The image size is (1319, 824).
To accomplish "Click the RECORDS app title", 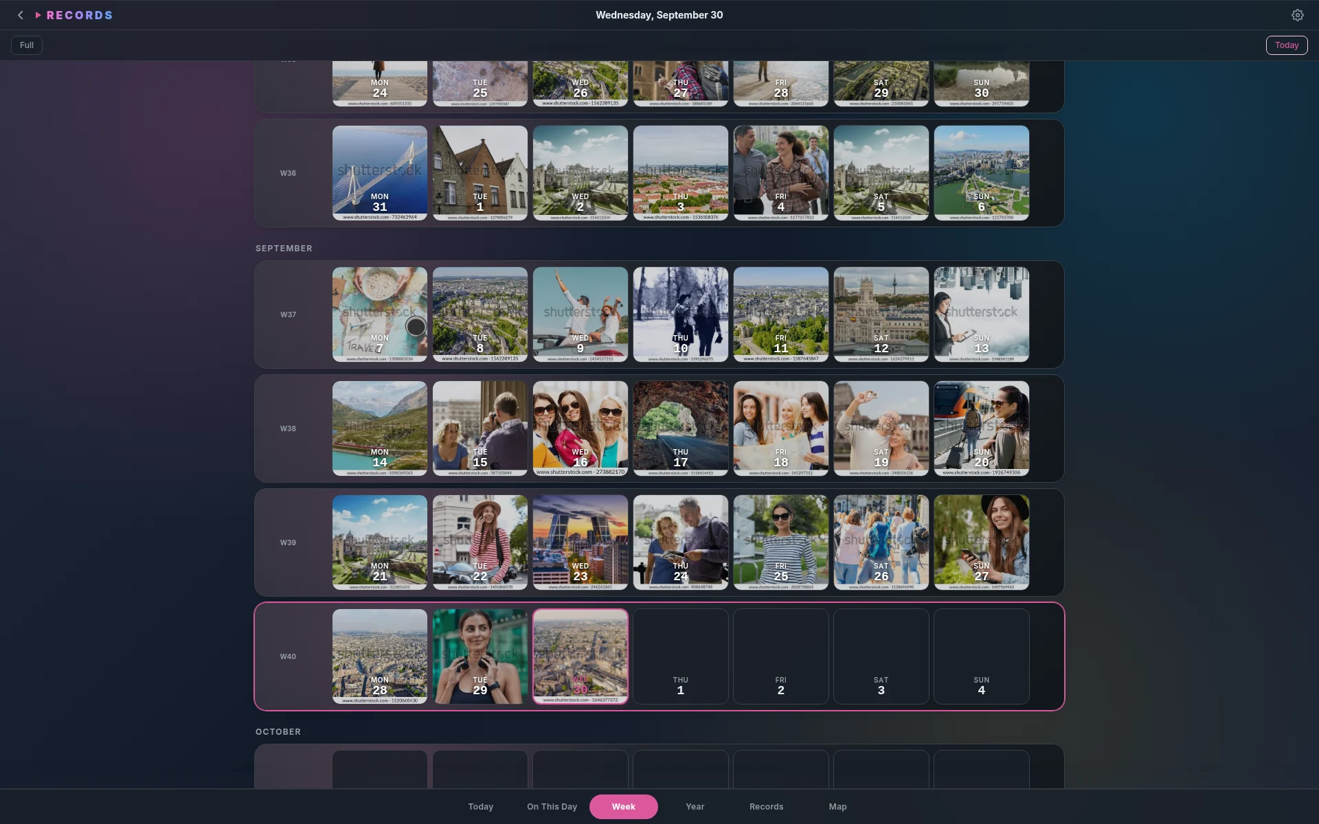I will click(x=80, y=15).
